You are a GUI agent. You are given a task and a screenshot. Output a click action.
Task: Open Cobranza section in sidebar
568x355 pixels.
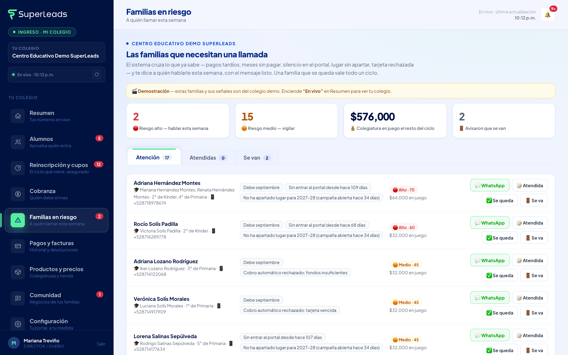click(x=57, y=194)
